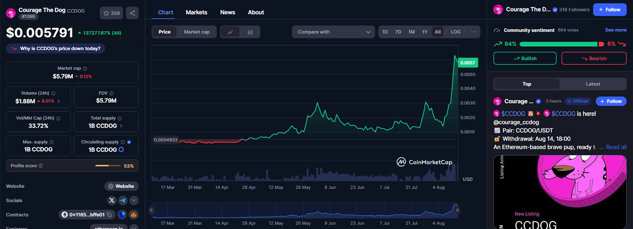
Task: Open New Listing CCDOG post image
Action: coord(560,192)
